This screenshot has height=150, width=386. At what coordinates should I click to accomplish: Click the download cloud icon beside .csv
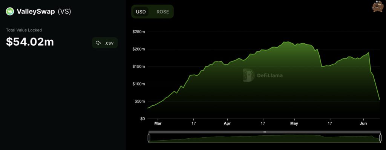click(99, 43)
